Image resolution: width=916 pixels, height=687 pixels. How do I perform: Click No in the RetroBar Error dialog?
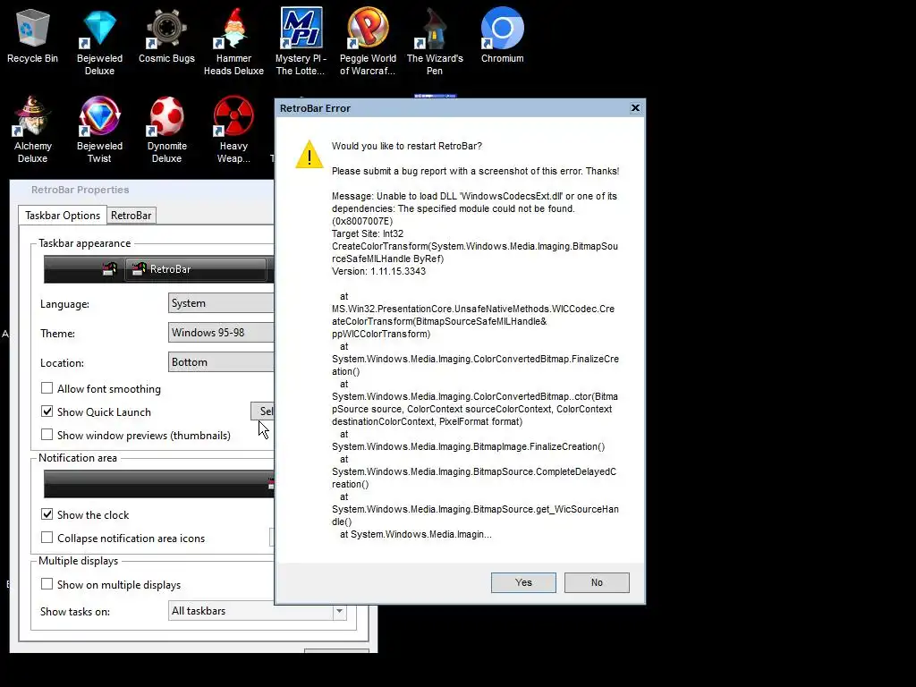click(597, 582)
